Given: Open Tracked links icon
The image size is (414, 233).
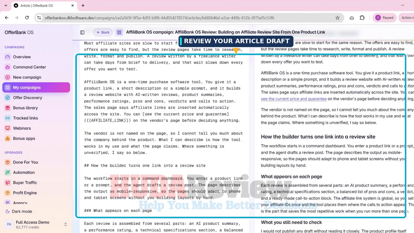Looking at the screenshot, I should pos(7,118).
